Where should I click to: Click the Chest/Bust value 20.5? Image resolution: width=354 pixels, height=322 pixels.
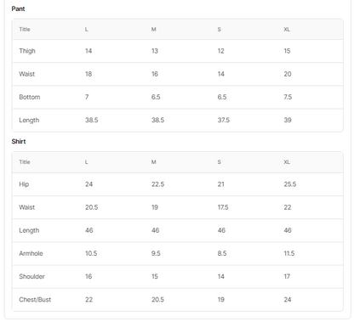(157, 300)
